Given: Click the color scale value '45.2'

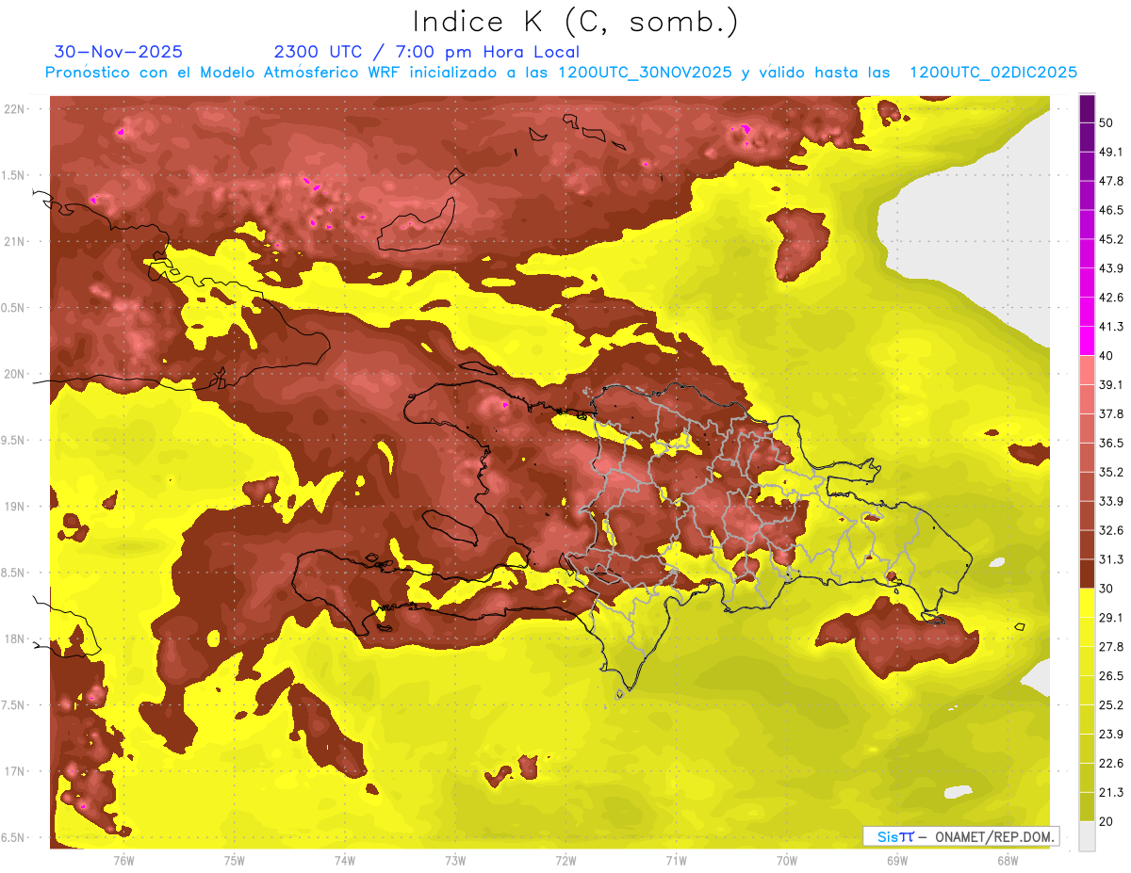Looking at the screenshot, I should 1111,239.
